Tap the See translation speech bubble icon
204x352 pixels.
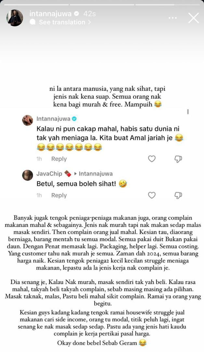[33, 22]
